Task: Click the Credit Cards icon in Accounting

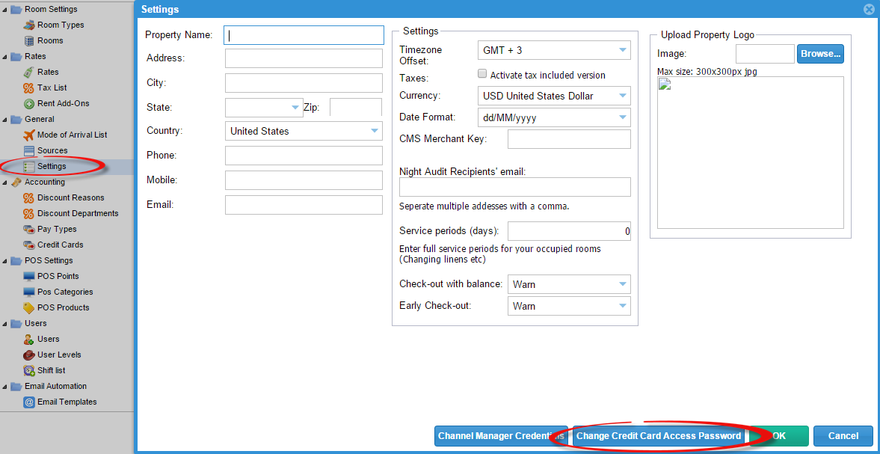Action: pos(29,245)
